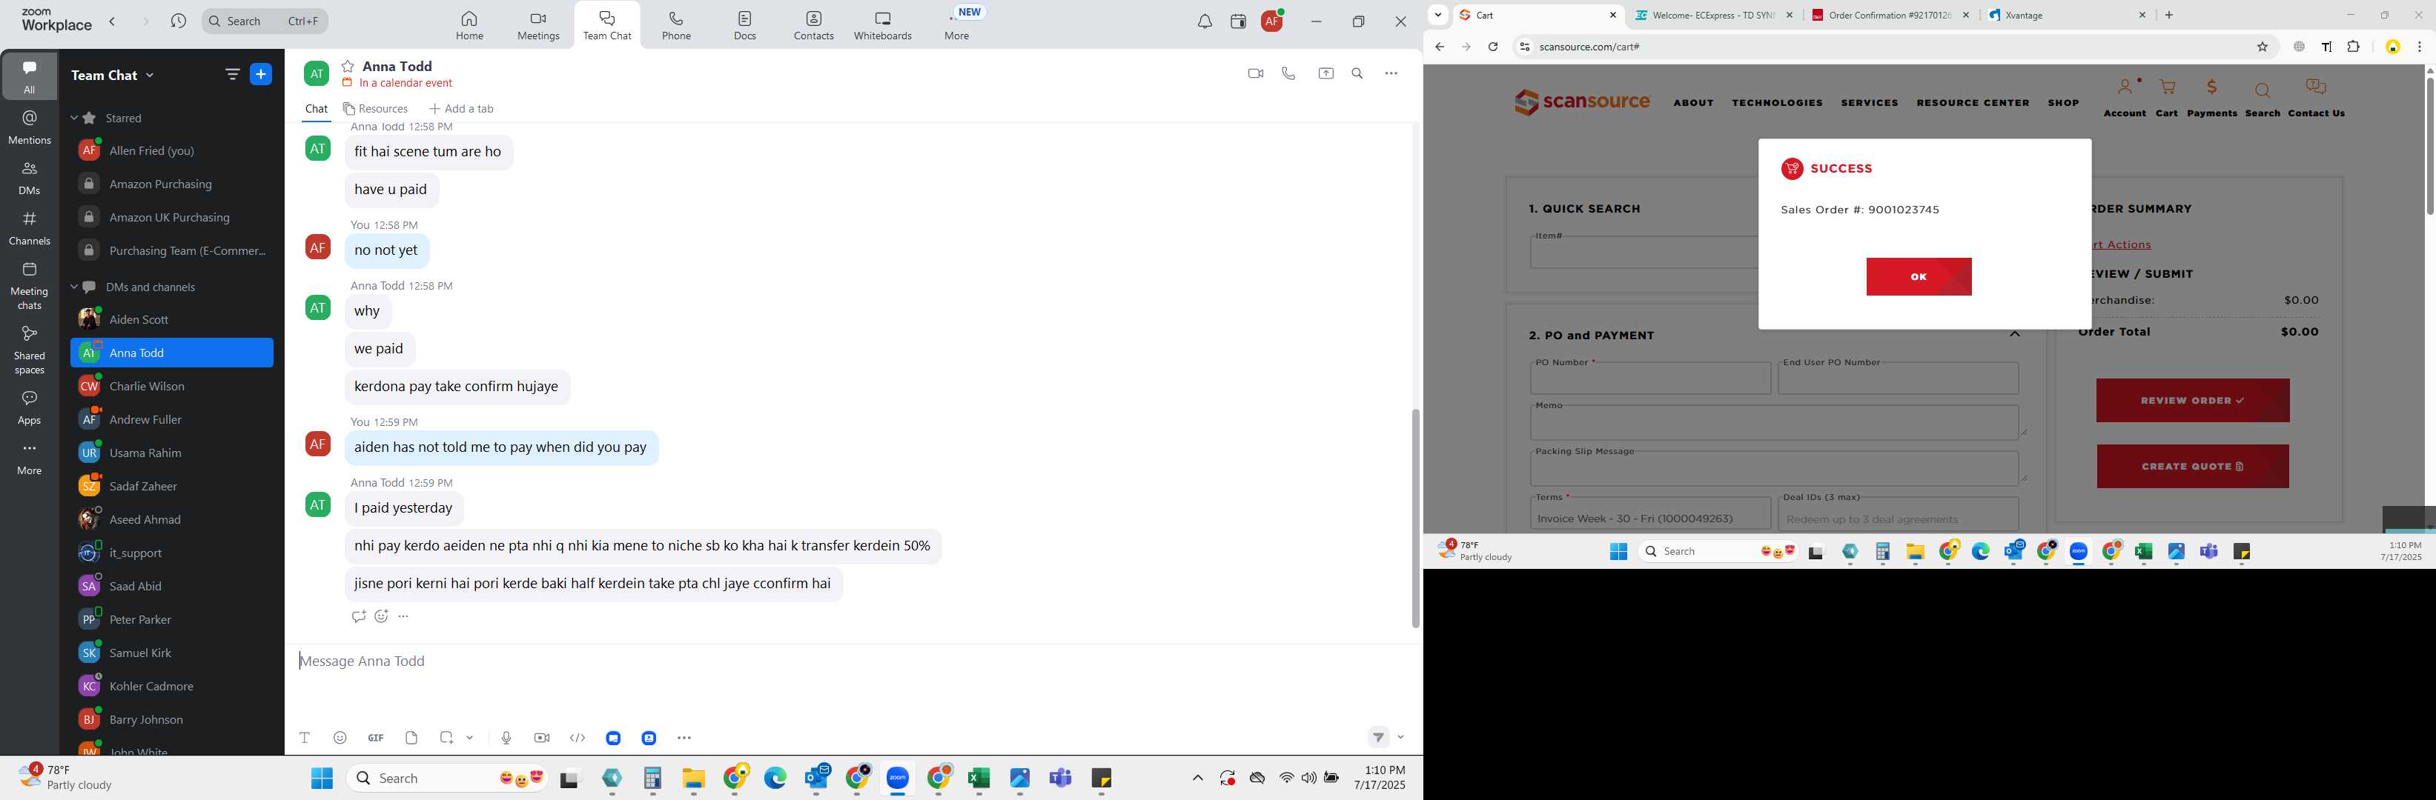2436x800 pixels.
Task: Insert a code snippet
Action: coord(577,738)
